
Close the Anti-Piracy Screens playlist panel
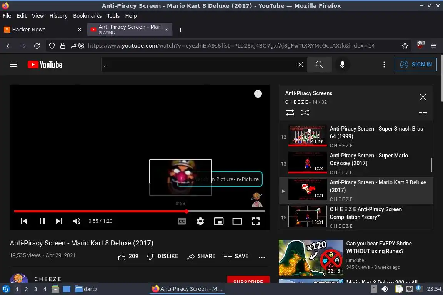(423, 98)
